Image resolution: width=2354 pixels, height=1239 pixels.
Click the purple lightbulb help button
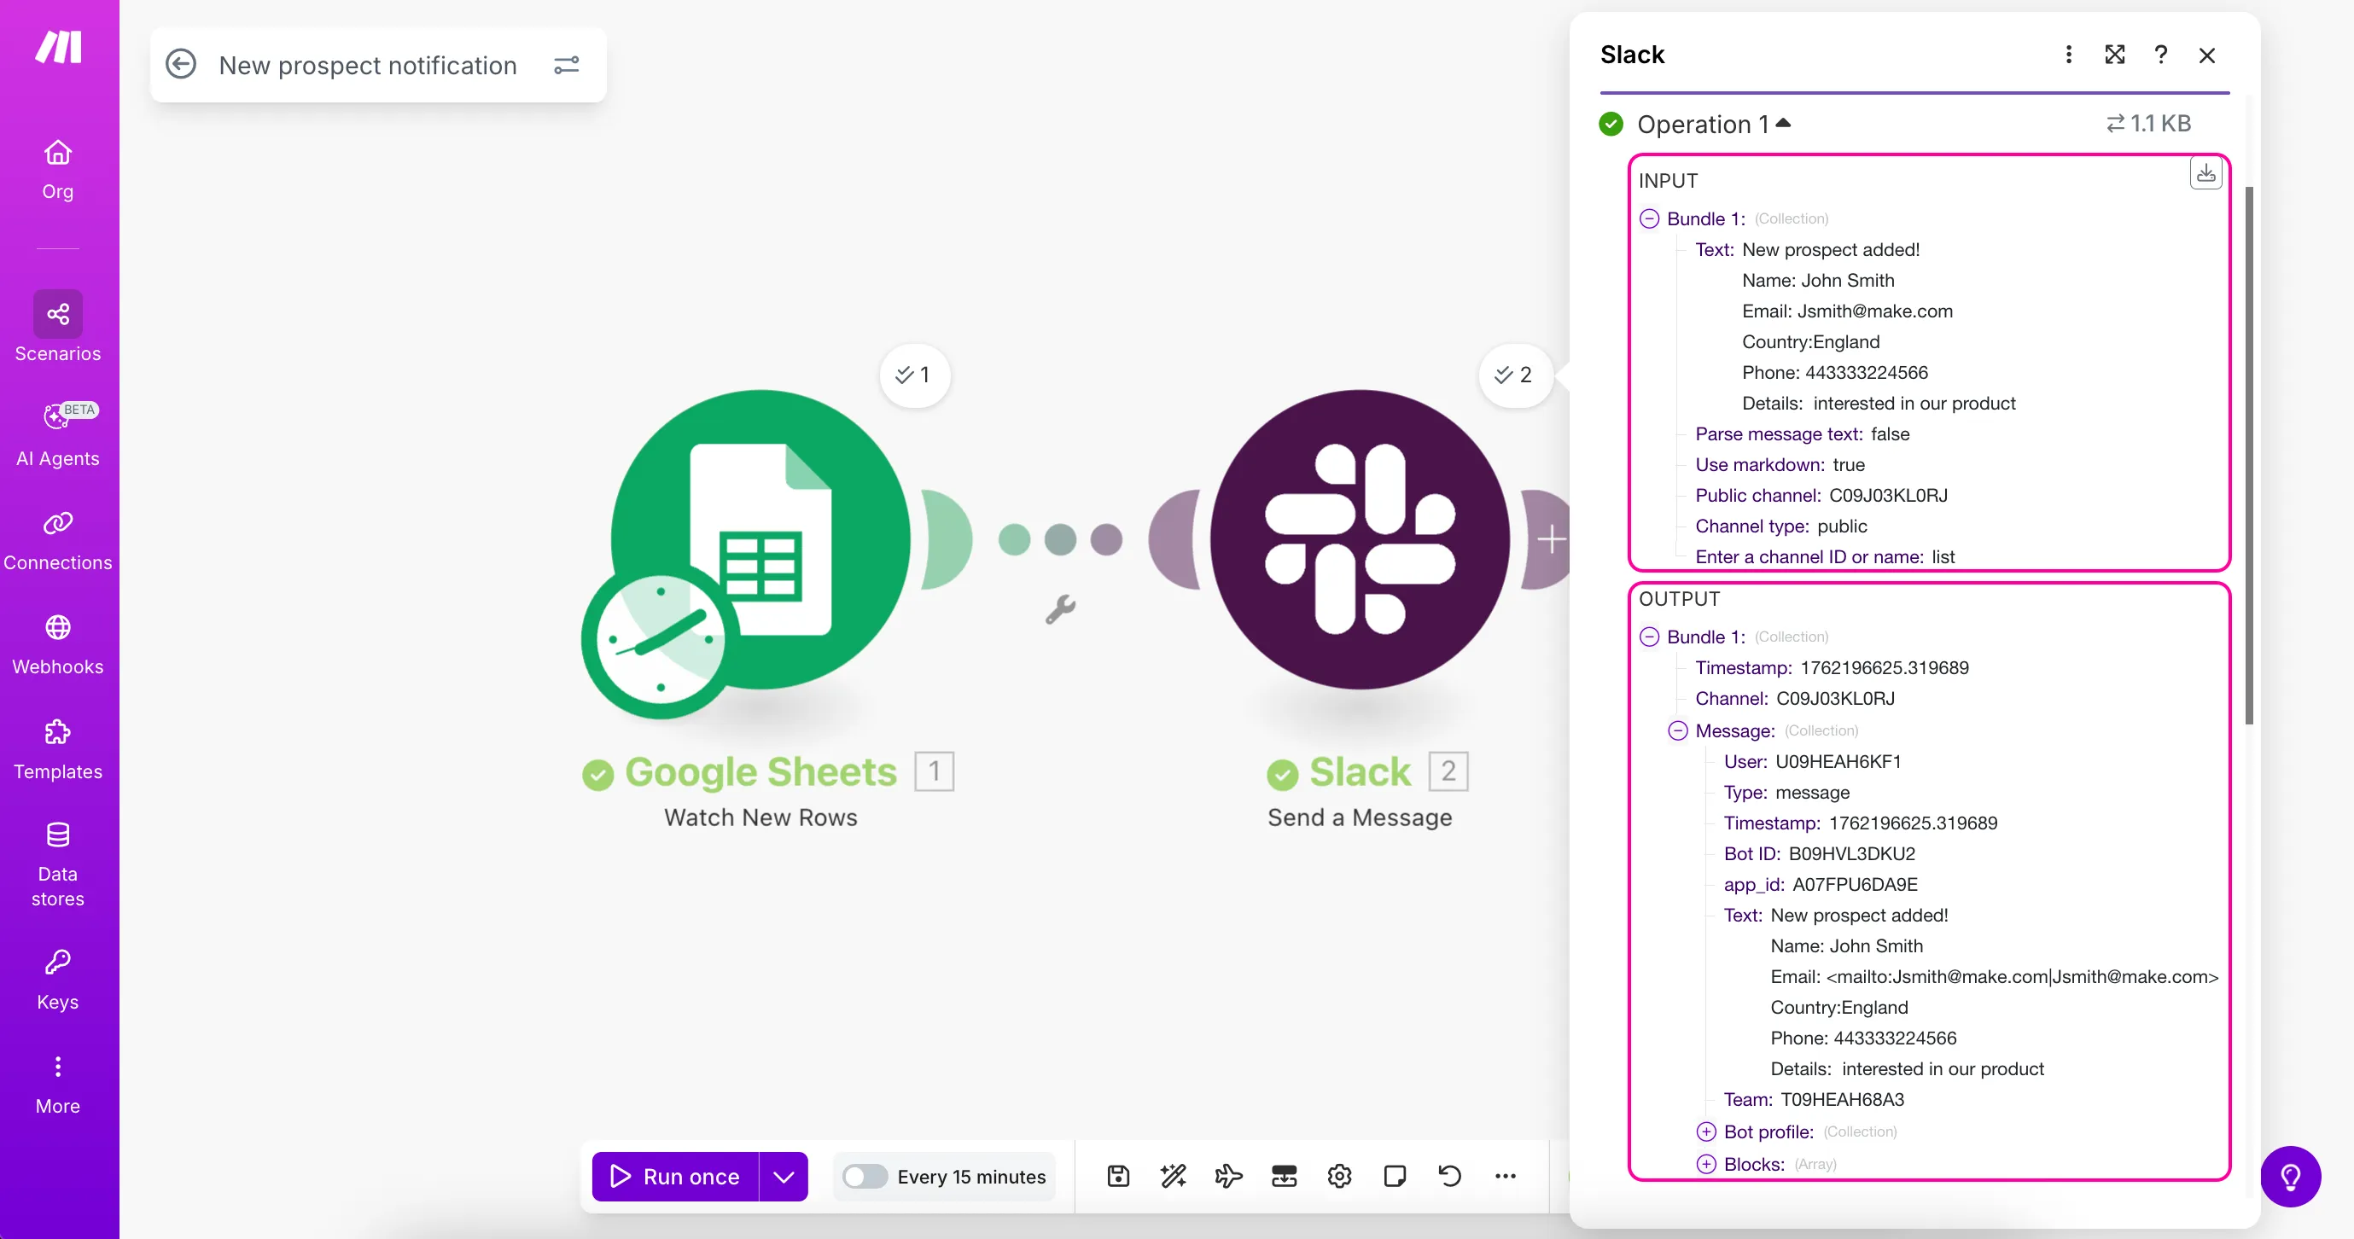point(2290,1177)
